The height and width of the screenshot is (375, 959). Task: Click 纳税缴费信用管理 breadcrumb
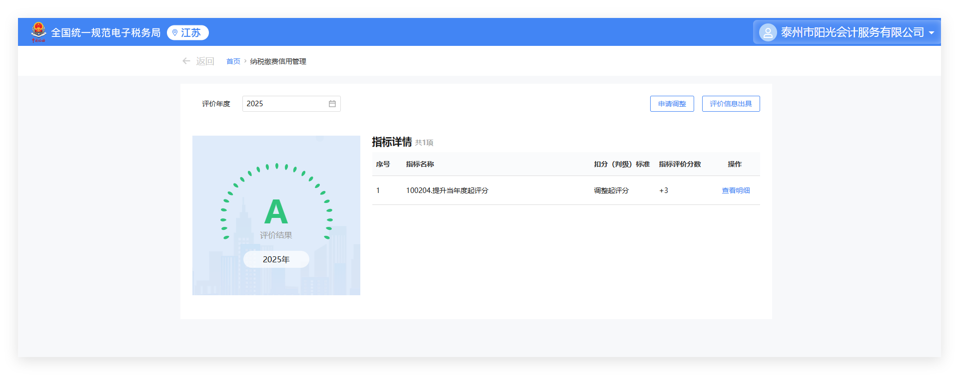278,61
